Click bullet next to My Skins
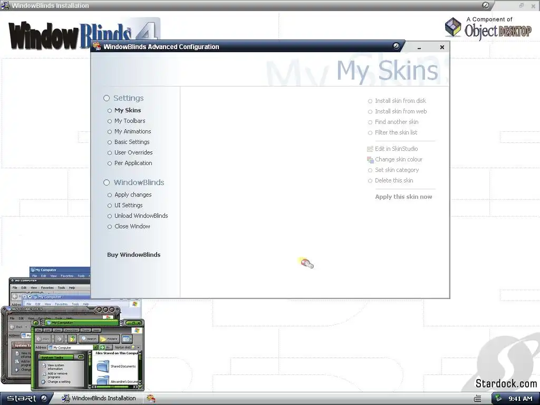This screenshot has width=540, height=405. 110,111
